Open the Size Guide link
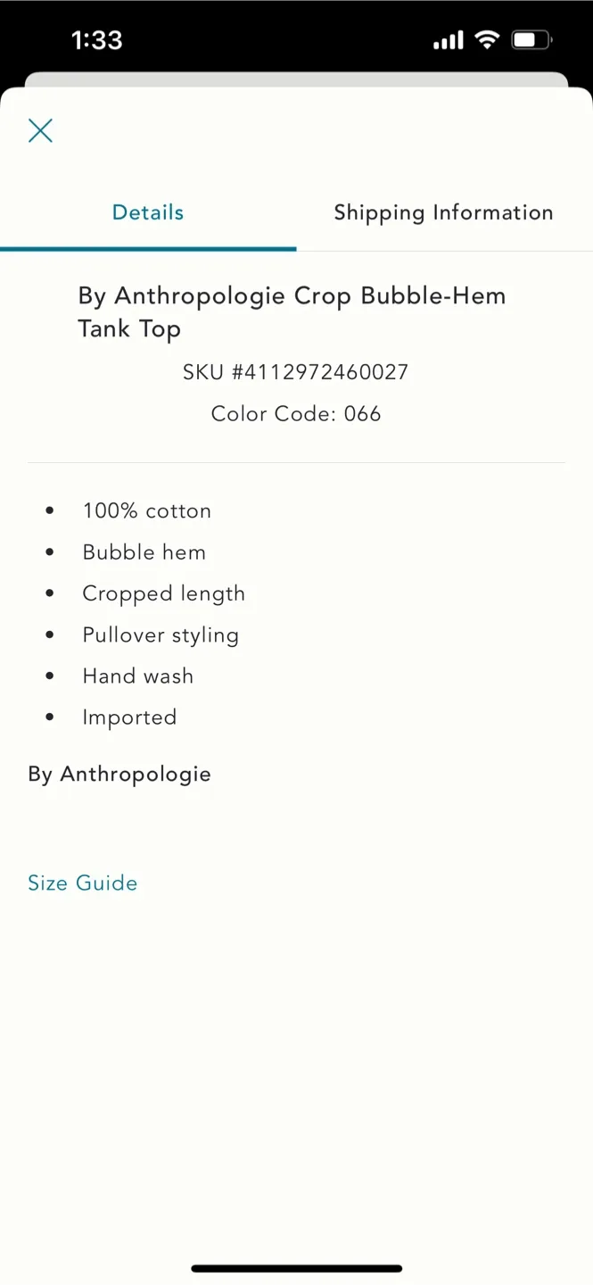The height and width of the screenshot is (1285, 593). (x=82, y=883)
